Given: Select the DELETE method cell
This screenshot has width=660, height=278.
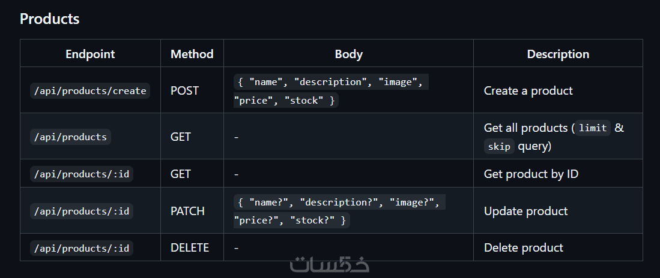Looking at the screenshot, I should [190, 248].
